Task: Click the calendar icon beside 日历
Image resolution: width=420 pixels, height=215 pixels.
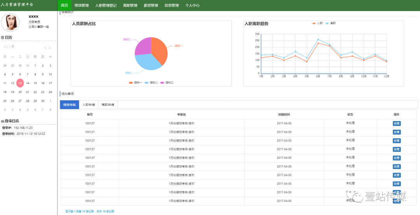Action: pos(3,38)
